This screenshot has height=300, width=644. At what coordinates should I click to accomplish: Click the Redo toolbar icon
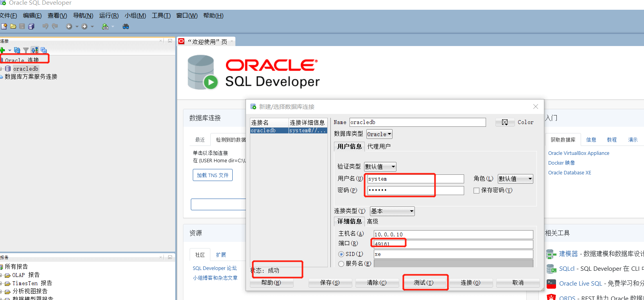coord(55,27)
